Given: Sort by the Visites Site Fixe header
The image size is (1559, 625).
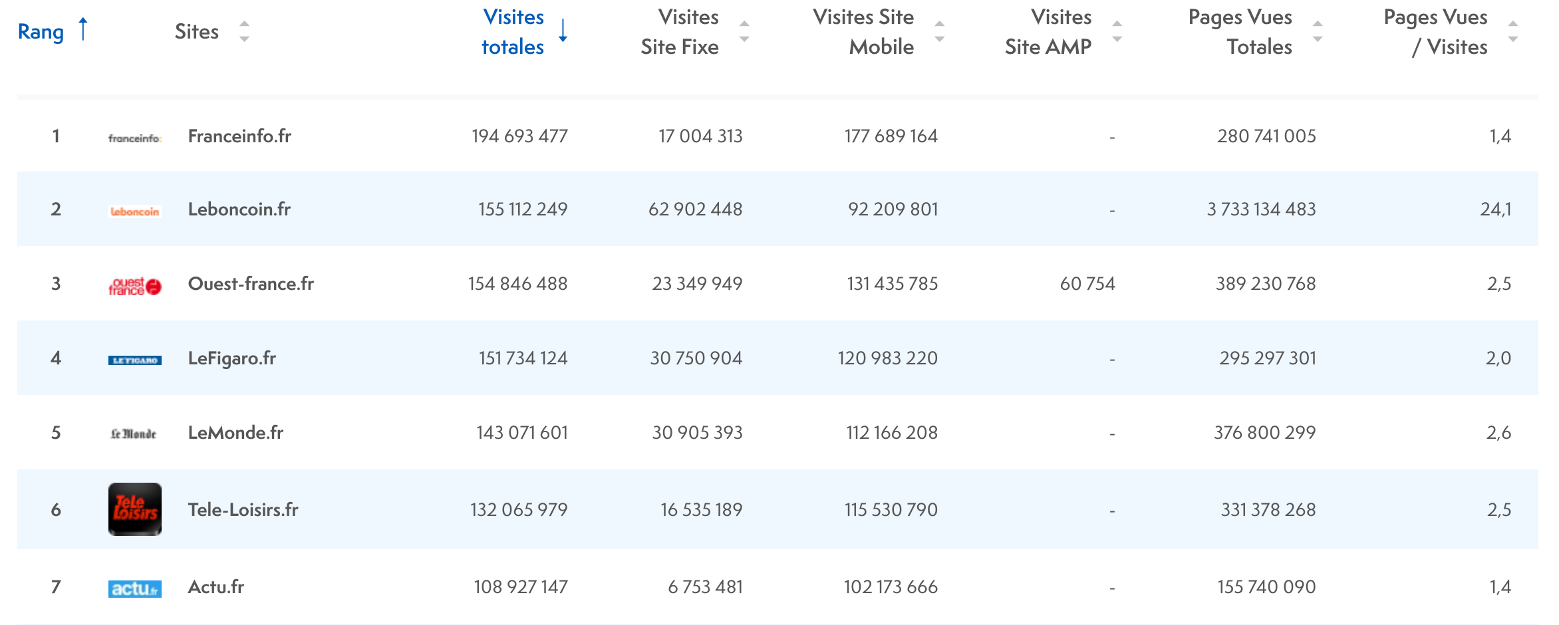Looking at the screenshot, I should coord(679,31).
